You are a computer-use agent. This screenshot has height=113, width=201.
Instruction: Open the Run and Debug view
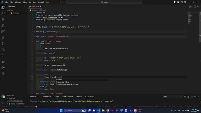3,25
